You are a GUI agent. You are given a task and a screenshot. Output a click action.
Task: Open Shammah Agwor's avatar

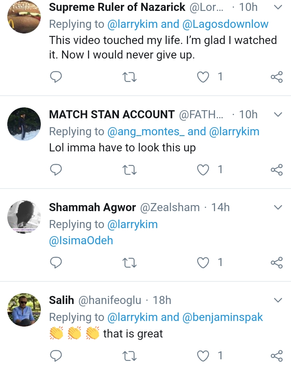(x=24, y=217)
